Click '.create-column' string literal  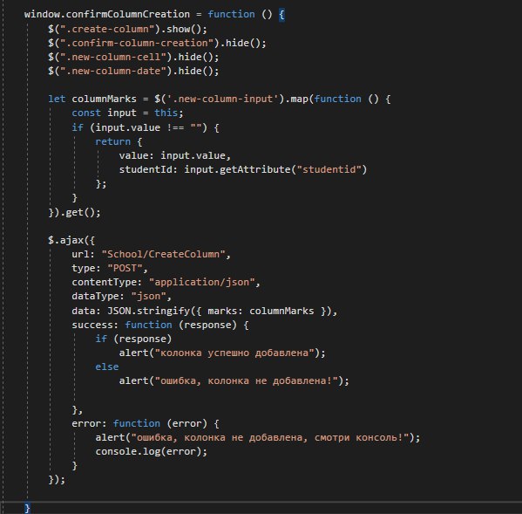point(107,29)
